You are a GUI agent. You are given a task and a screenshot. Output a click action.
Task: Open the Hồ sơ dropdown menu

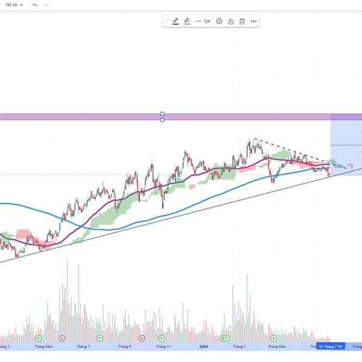[x=14, y=5]
